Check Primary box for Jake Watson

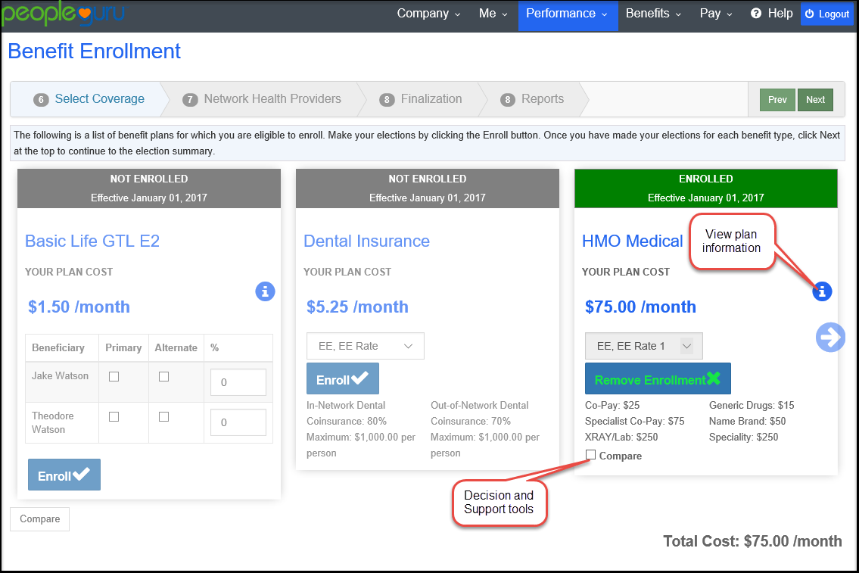[x=114, y=376]
